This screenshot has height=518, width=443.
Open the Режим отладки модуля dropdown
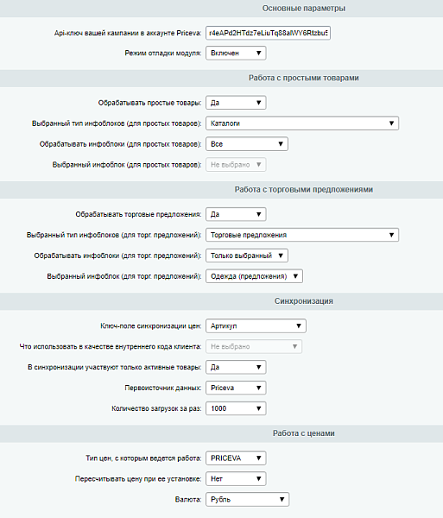coord(236,54)
